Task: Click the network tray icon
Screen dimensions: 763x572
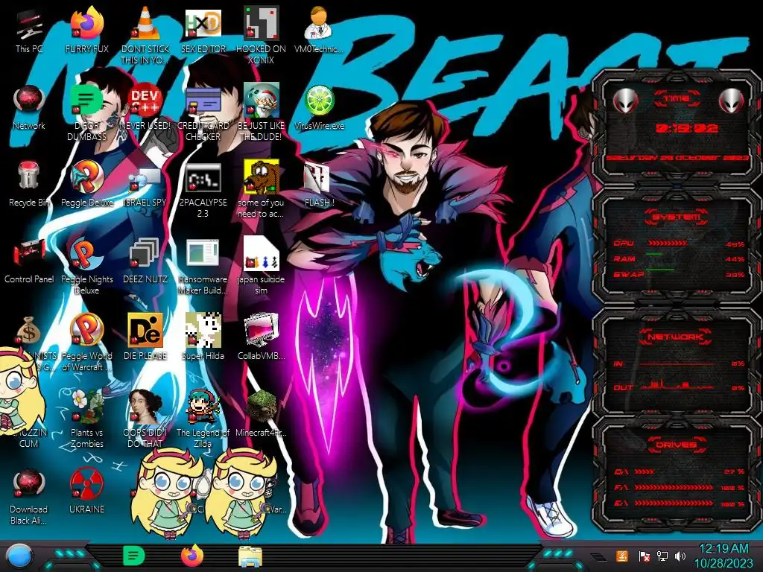Action: click(x=662, y=556)
